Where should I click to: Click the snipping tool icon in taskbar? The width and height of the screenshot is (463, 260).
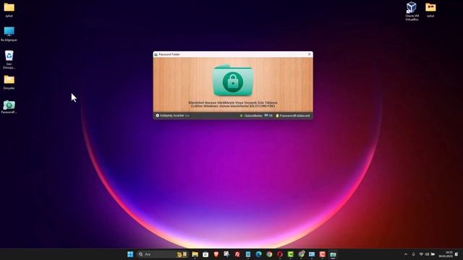point(226,254)
